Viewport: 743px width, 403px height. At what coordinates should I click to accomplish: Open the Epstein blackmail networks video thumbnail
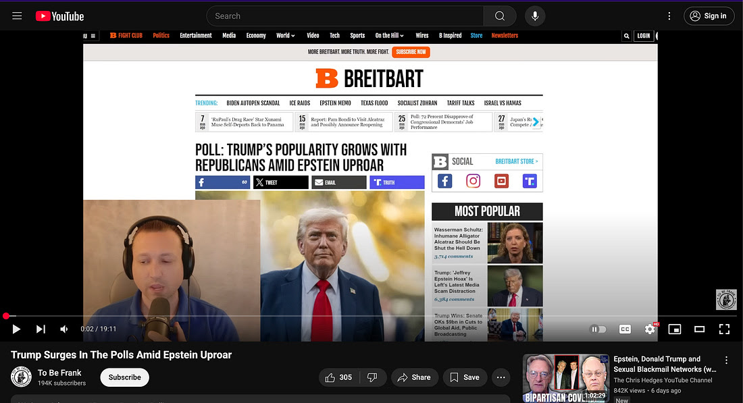point(566,379)
